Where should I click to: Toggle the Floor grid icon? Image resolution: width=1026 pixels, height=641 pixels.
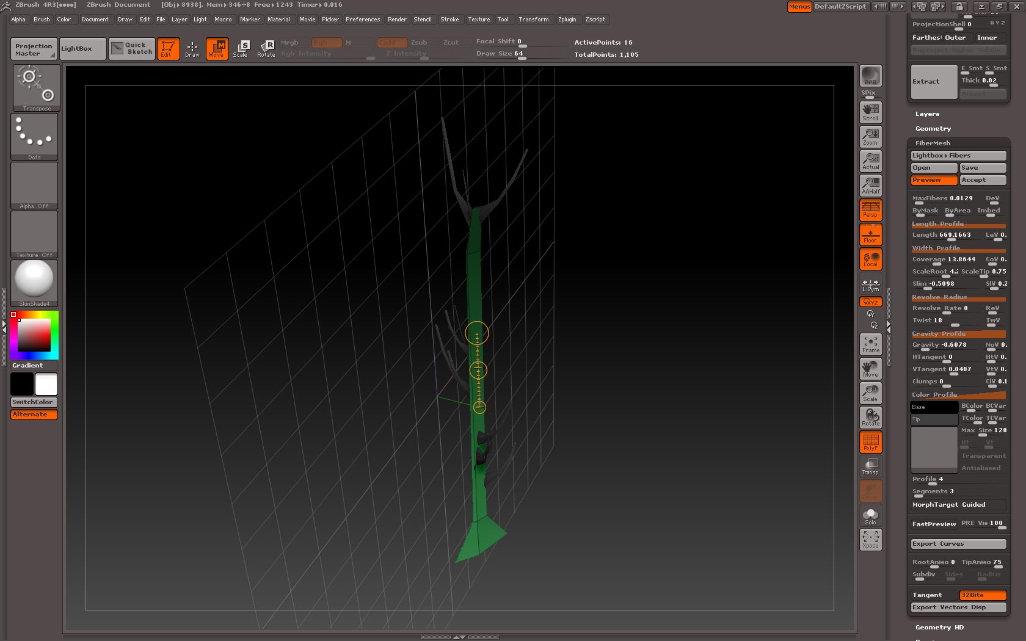tap(870, 234)
